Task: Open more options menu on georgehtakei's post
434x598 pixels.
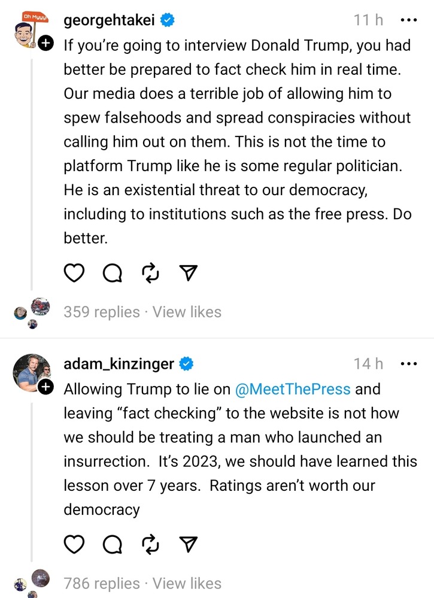Action: coord(408,20)
